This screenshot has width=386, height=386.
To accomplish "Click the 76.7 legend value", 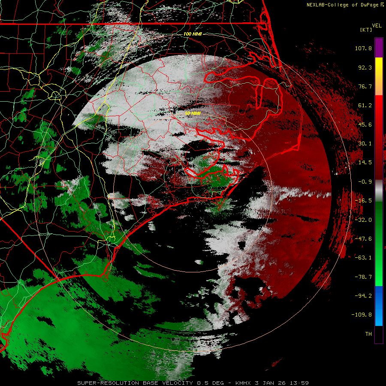I will pyautogui.click(x=365, y=86).
